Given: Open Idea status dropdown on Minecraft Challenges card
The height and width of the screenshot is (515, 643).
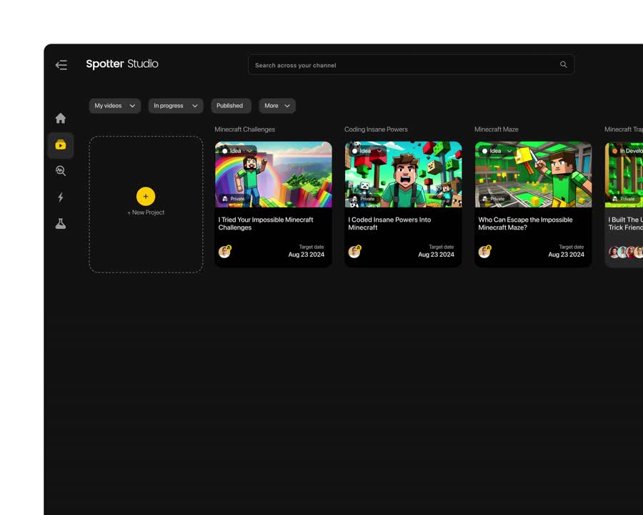Looking at the screenshot, I should point(237,151).
